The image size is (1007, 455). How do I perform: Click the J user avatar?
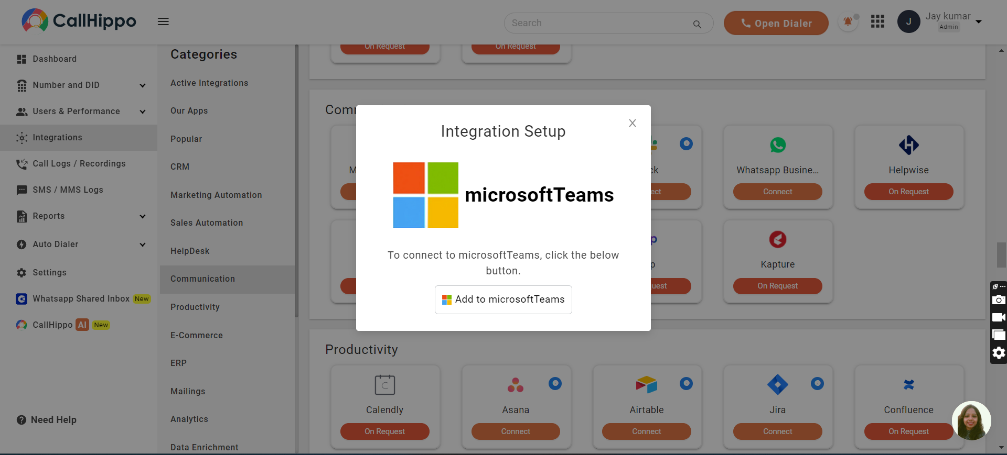(x=908, y=21)
